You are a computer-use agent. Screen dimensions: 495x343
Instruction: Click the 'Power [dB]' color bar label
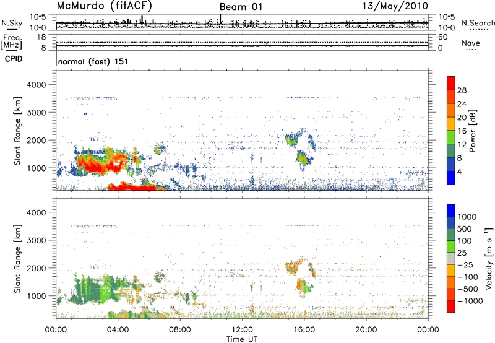tap(473, 131)
